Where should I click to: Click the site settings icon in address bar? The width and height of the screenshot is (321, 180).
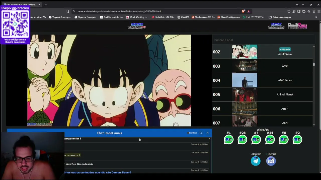coord(74,11)
